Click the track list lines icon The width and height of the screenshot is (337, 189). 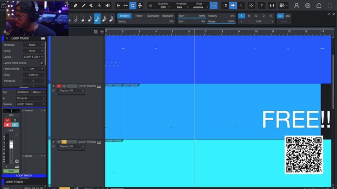pyautogui.click(x=95, y=31)
